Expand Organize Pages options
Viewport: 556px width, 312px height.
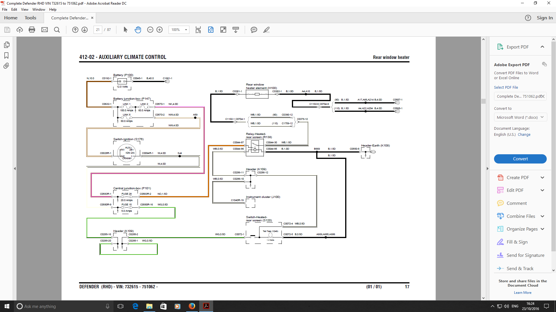542,229
